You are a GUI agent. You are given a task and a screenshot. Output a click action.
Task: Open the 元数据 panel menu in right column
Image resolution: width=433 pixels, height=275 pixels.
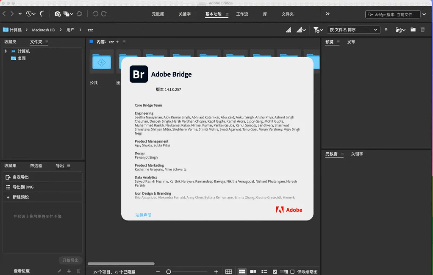coord(342,154)
